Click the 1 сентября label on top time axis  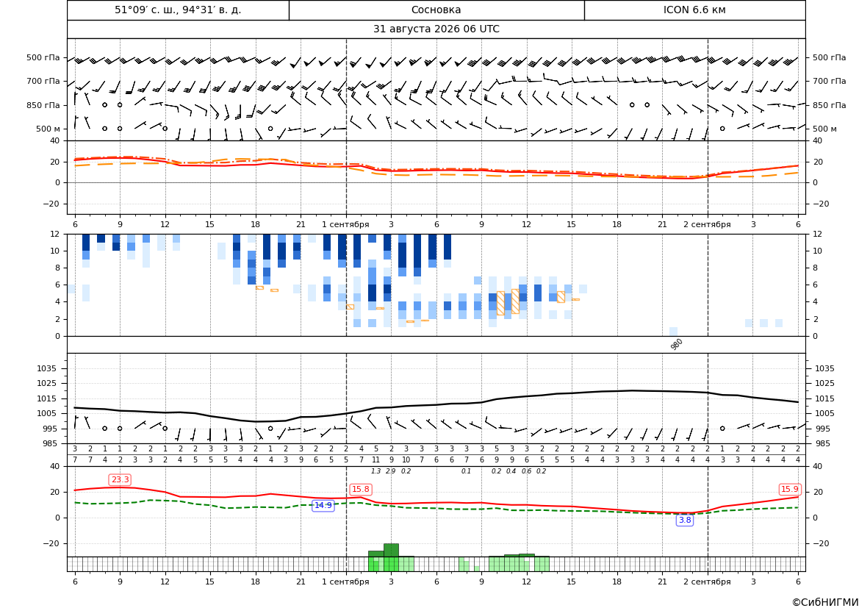(345, 224)
